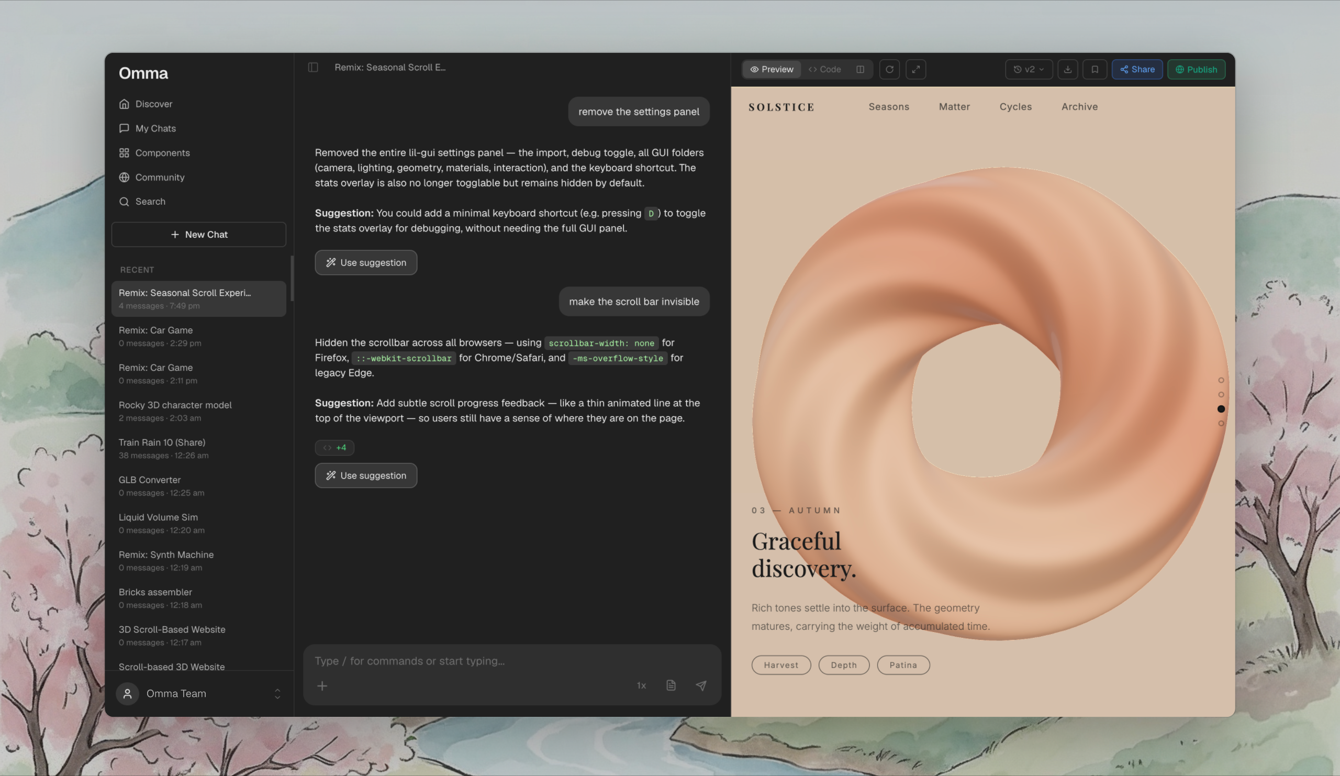Expand the Omma Team account switcher

pyautogui.click(x=277, y=694)
